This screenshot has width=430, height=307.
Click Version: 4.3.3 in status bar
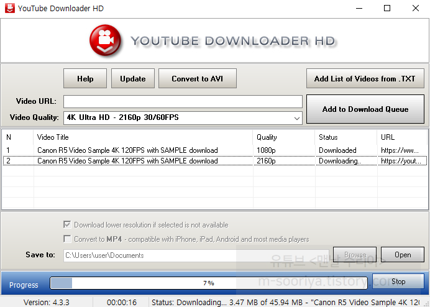47,302
